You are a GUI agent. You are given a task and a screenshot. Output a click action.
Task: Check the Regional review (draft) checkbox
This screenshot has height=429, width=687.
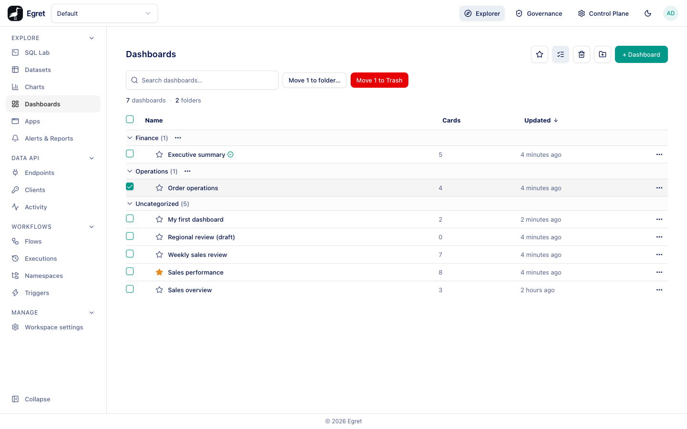pos(130,236)
